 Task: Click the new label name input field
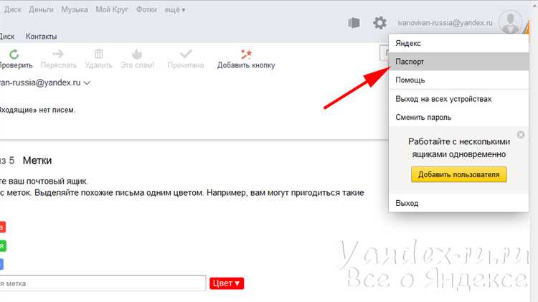tap(100, 283)
